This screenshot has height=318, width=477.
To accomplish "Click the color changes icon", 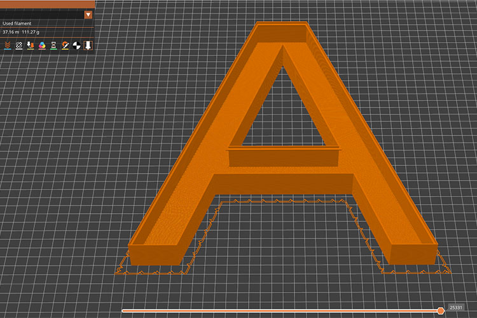I will (41, 45).
